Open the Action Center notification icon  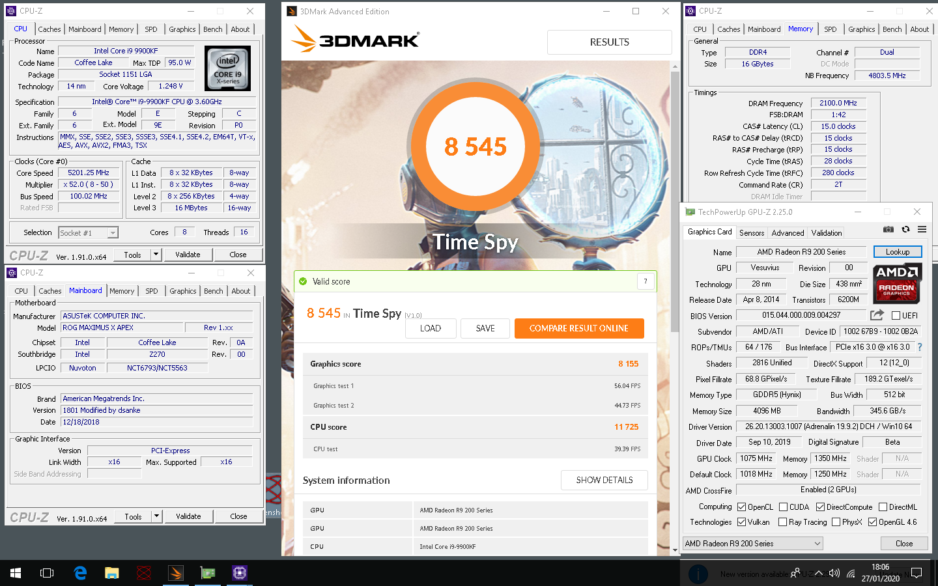[917, 573]
